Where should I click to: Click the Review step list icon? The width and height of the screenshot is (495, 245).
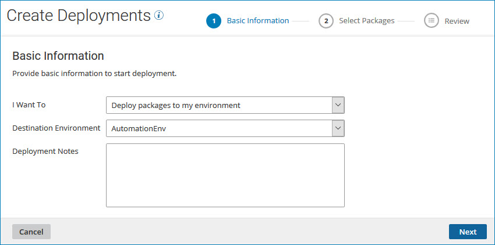click(x=432, y=21)
